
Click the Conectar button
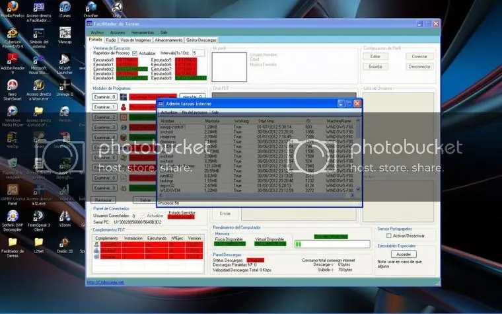click(x=419, y=56)
